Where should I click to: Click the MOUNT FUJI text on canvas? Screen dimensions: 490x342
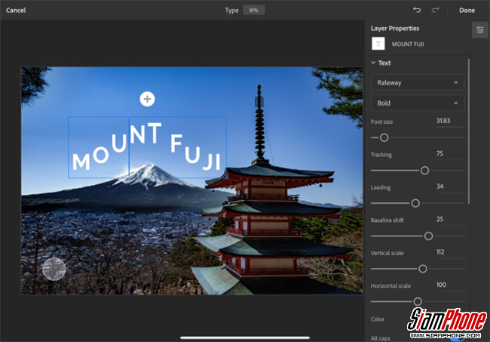147,147
